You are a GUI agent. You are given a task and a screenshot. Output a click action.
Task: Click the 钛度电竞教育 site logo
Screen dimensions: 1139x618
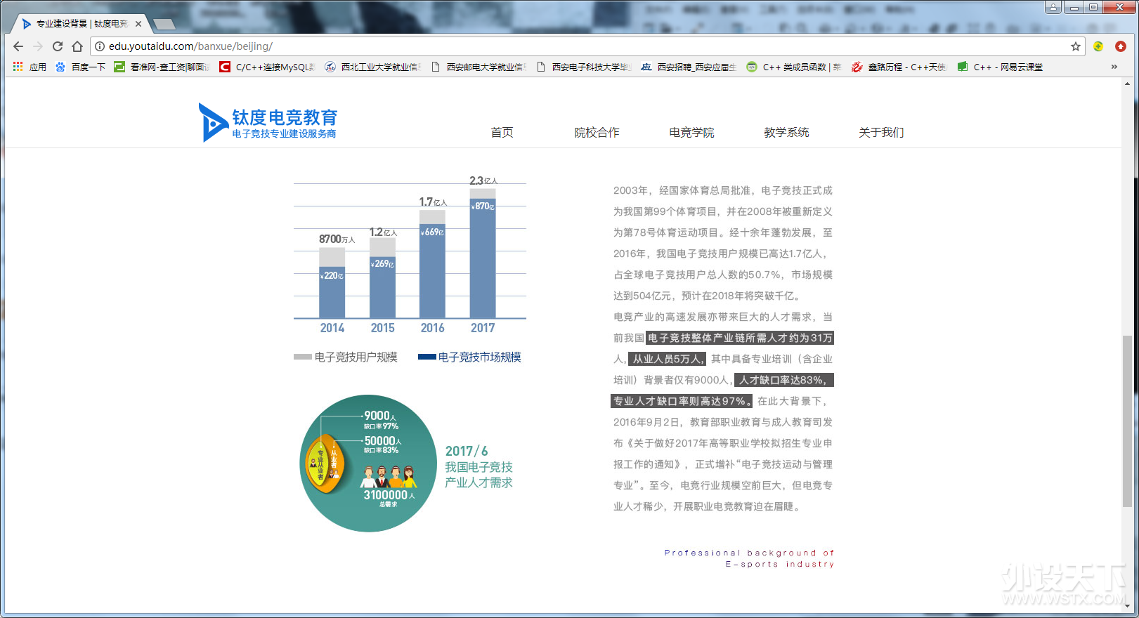[268, 123]
